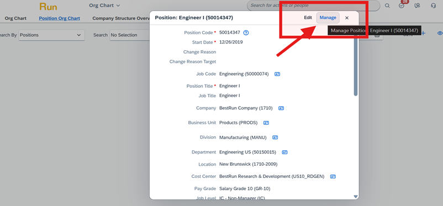Toggle the eye visibility icon

click(440, 33)
